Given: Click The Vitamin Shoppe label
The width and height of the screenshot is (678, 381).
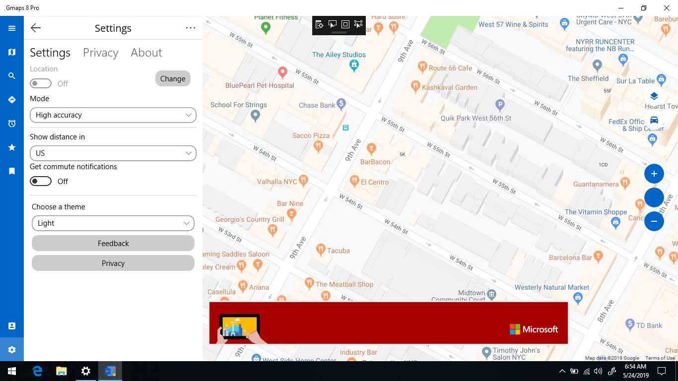Looking at the screenshot, I should (596, 212).
